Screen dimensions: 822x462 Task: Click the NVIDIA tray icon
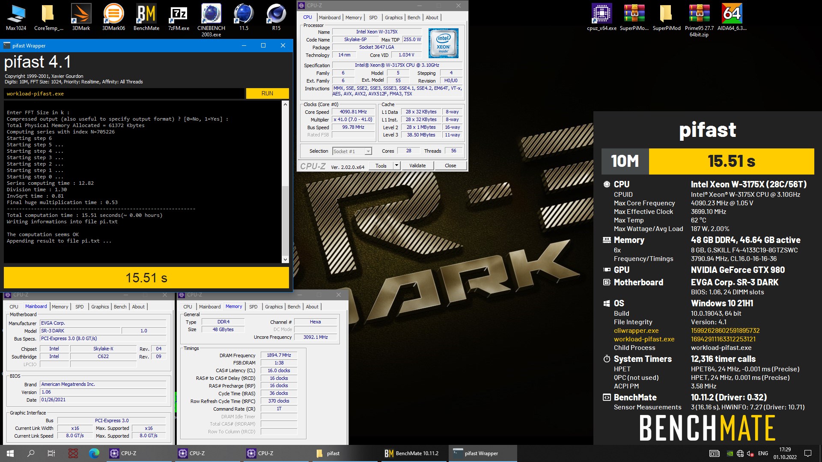click(x=730, y=453)
